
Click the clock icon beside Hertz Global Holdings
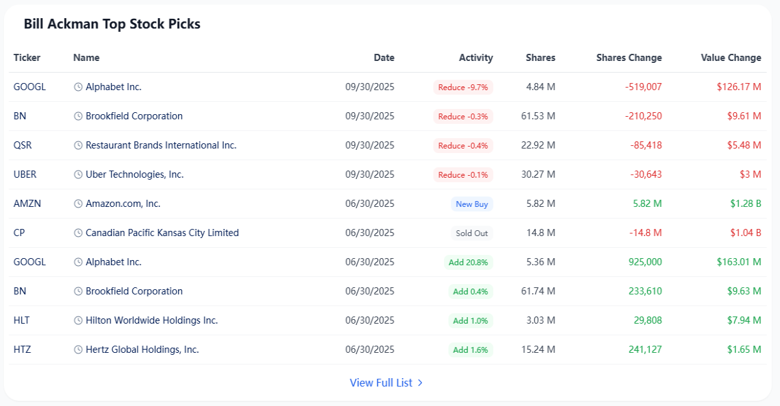[x=78, y=350]
